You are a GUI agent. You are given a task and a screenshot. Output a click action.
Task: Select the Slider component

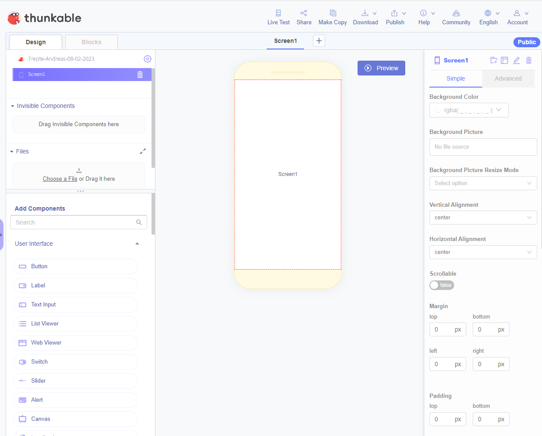tap(76, 381)
